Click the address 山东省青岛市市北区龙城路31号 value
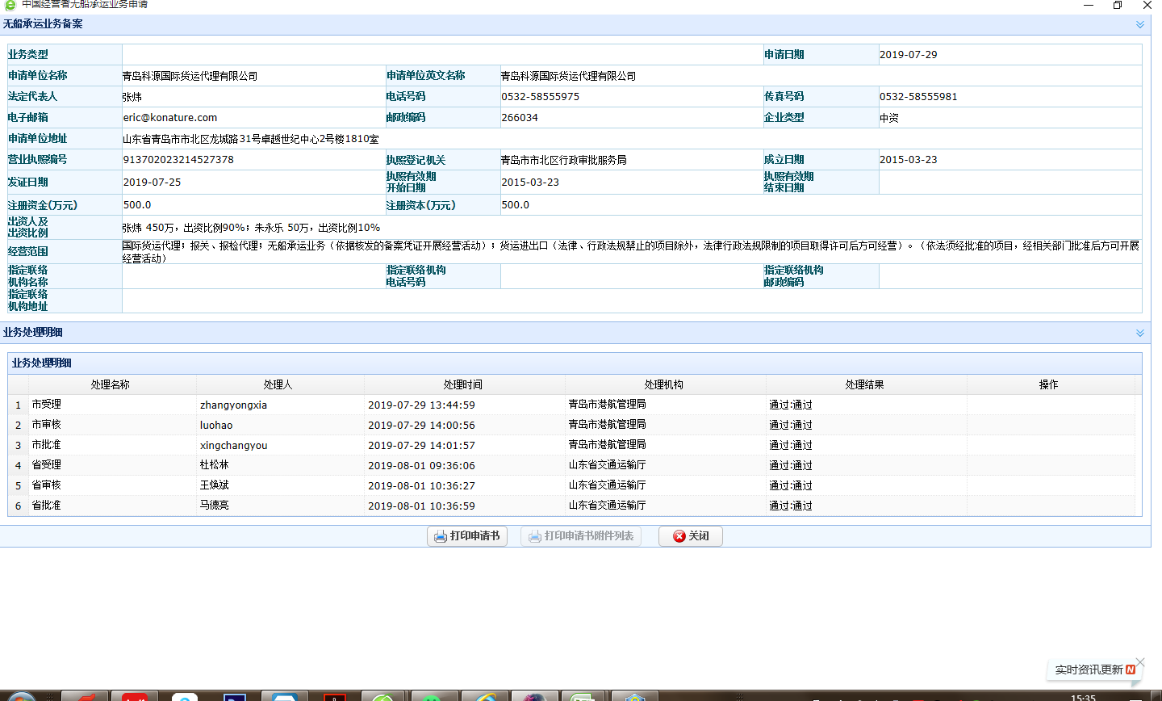Screen dimensions: 1162x701 [x=251, y=139]
